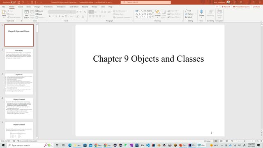
Task: Switch to the Animations tab
Action: tap(61, 7)
